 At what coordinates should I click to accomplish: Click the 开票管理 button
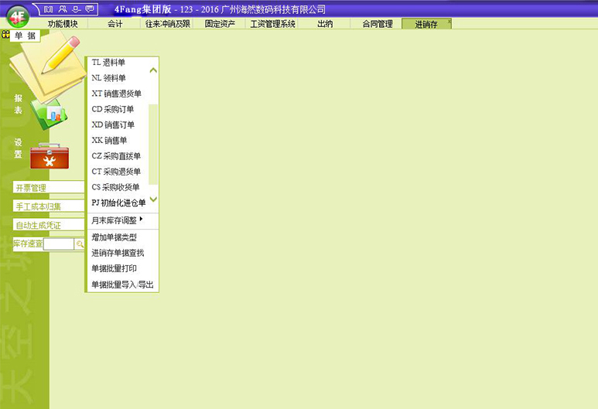click(x=48, y=188)
